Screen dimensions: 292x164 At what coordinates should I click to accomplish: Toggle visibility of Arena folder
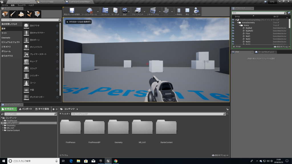pos(233,25)
